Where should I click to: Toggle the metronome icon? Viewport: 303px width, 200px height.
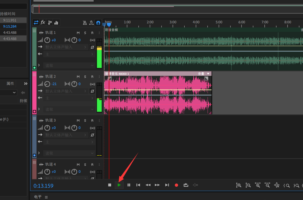click(x=85, y=23)
